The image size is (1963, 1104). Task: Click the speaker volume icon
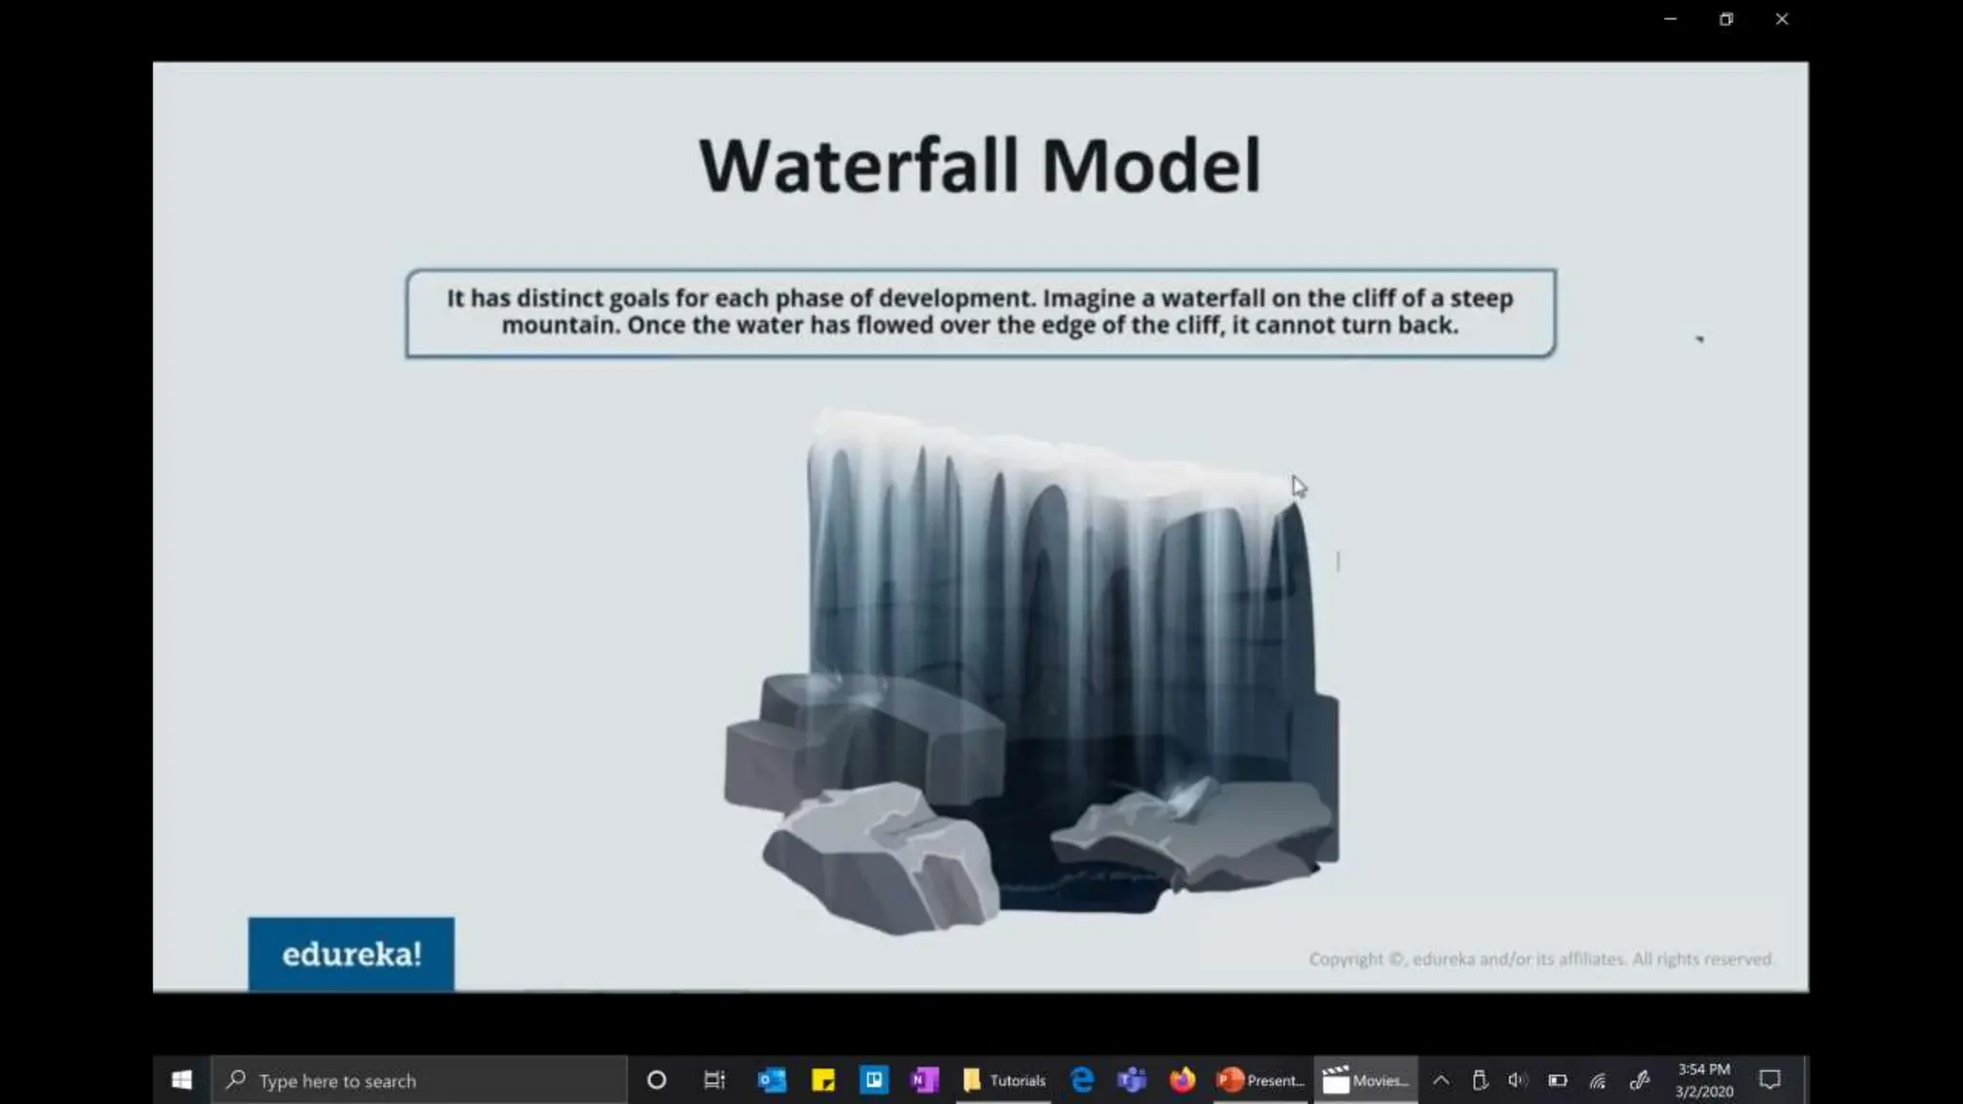point(1516,1080)
